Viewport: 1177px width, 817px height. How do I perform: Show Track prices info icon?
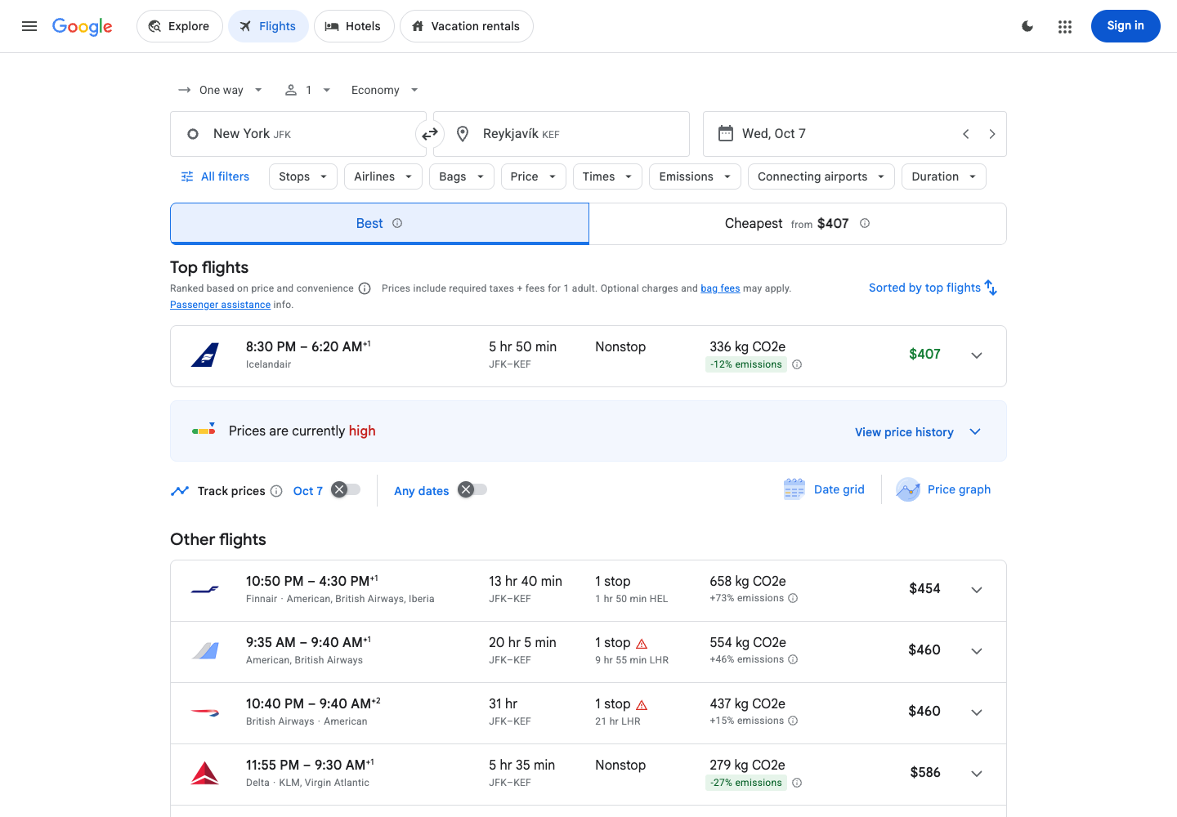coord(276,491)
